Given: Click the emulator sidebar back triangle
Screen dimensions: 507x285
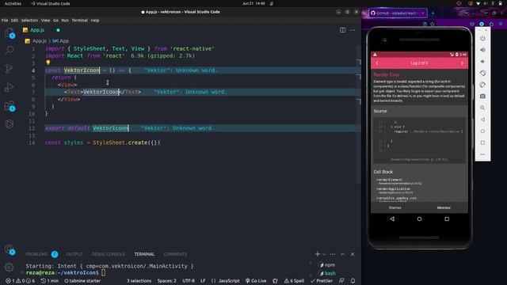Looking at the screenshot, I should [482, 120].
